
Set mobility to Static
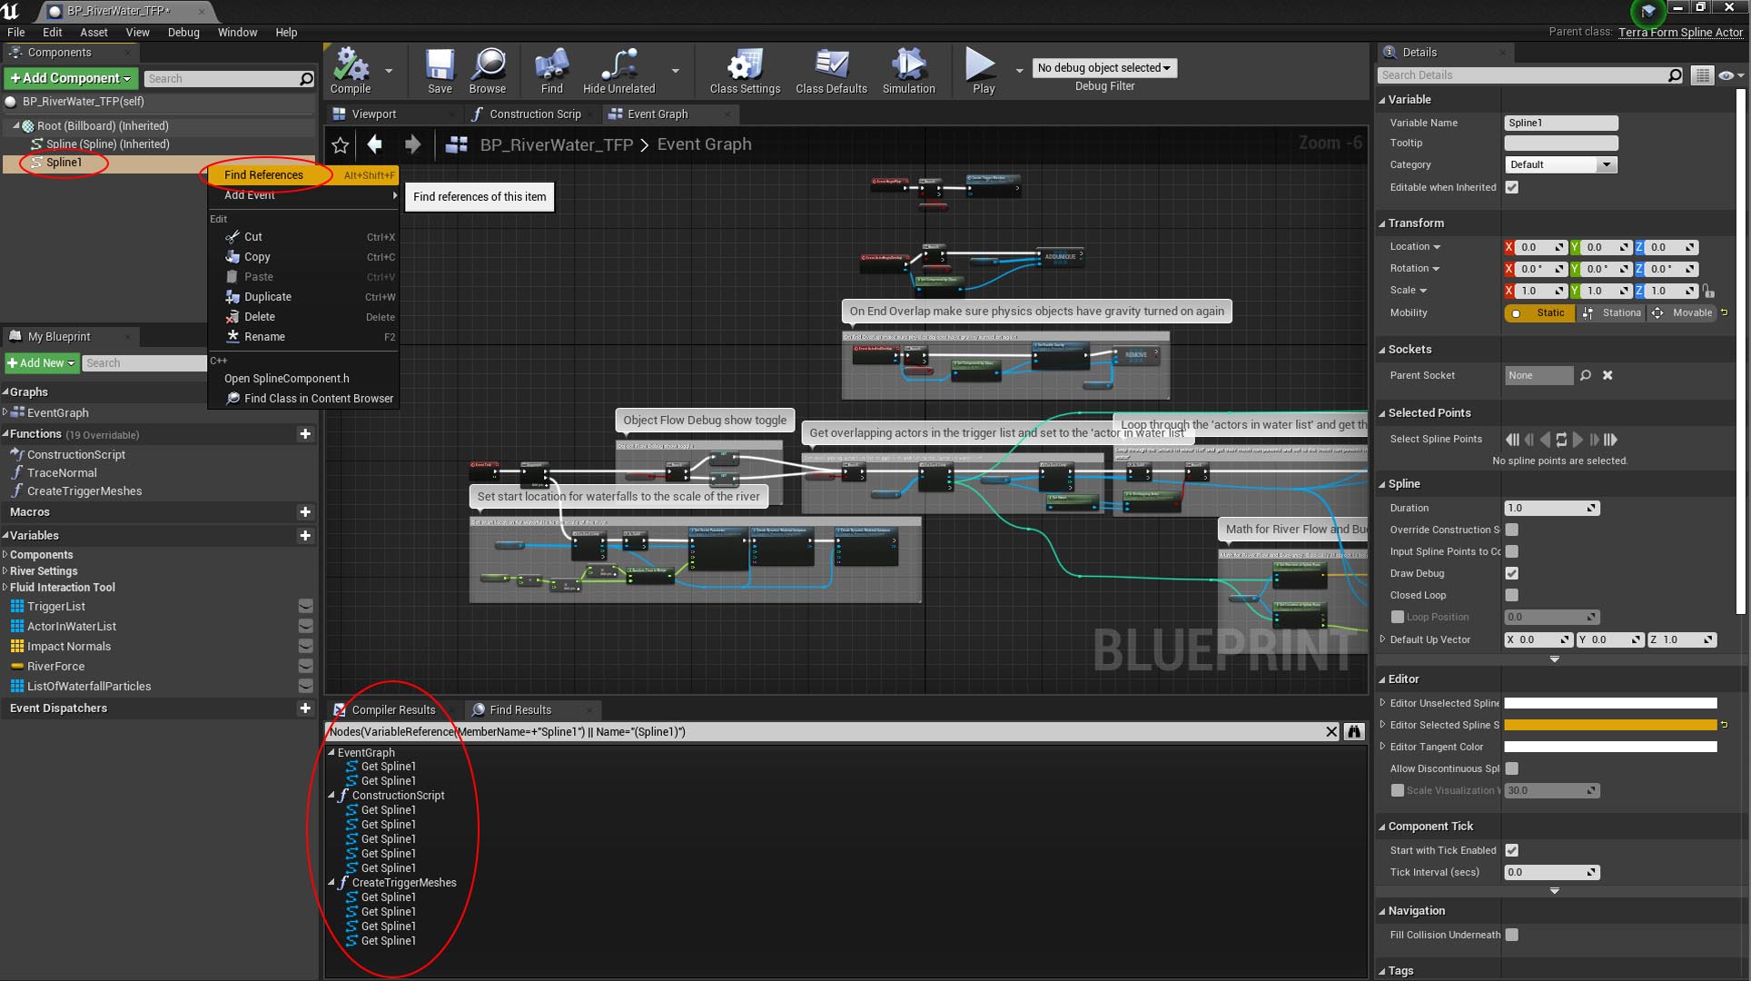[x=1540, y=313]
